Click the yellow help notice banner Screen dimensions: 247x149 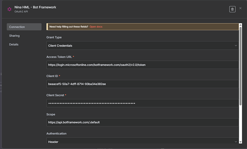click(x=161, y=27)
